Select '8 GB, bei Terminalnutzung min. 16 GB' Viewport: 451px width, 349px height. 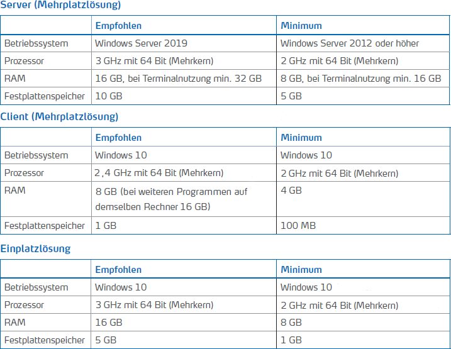360,79
